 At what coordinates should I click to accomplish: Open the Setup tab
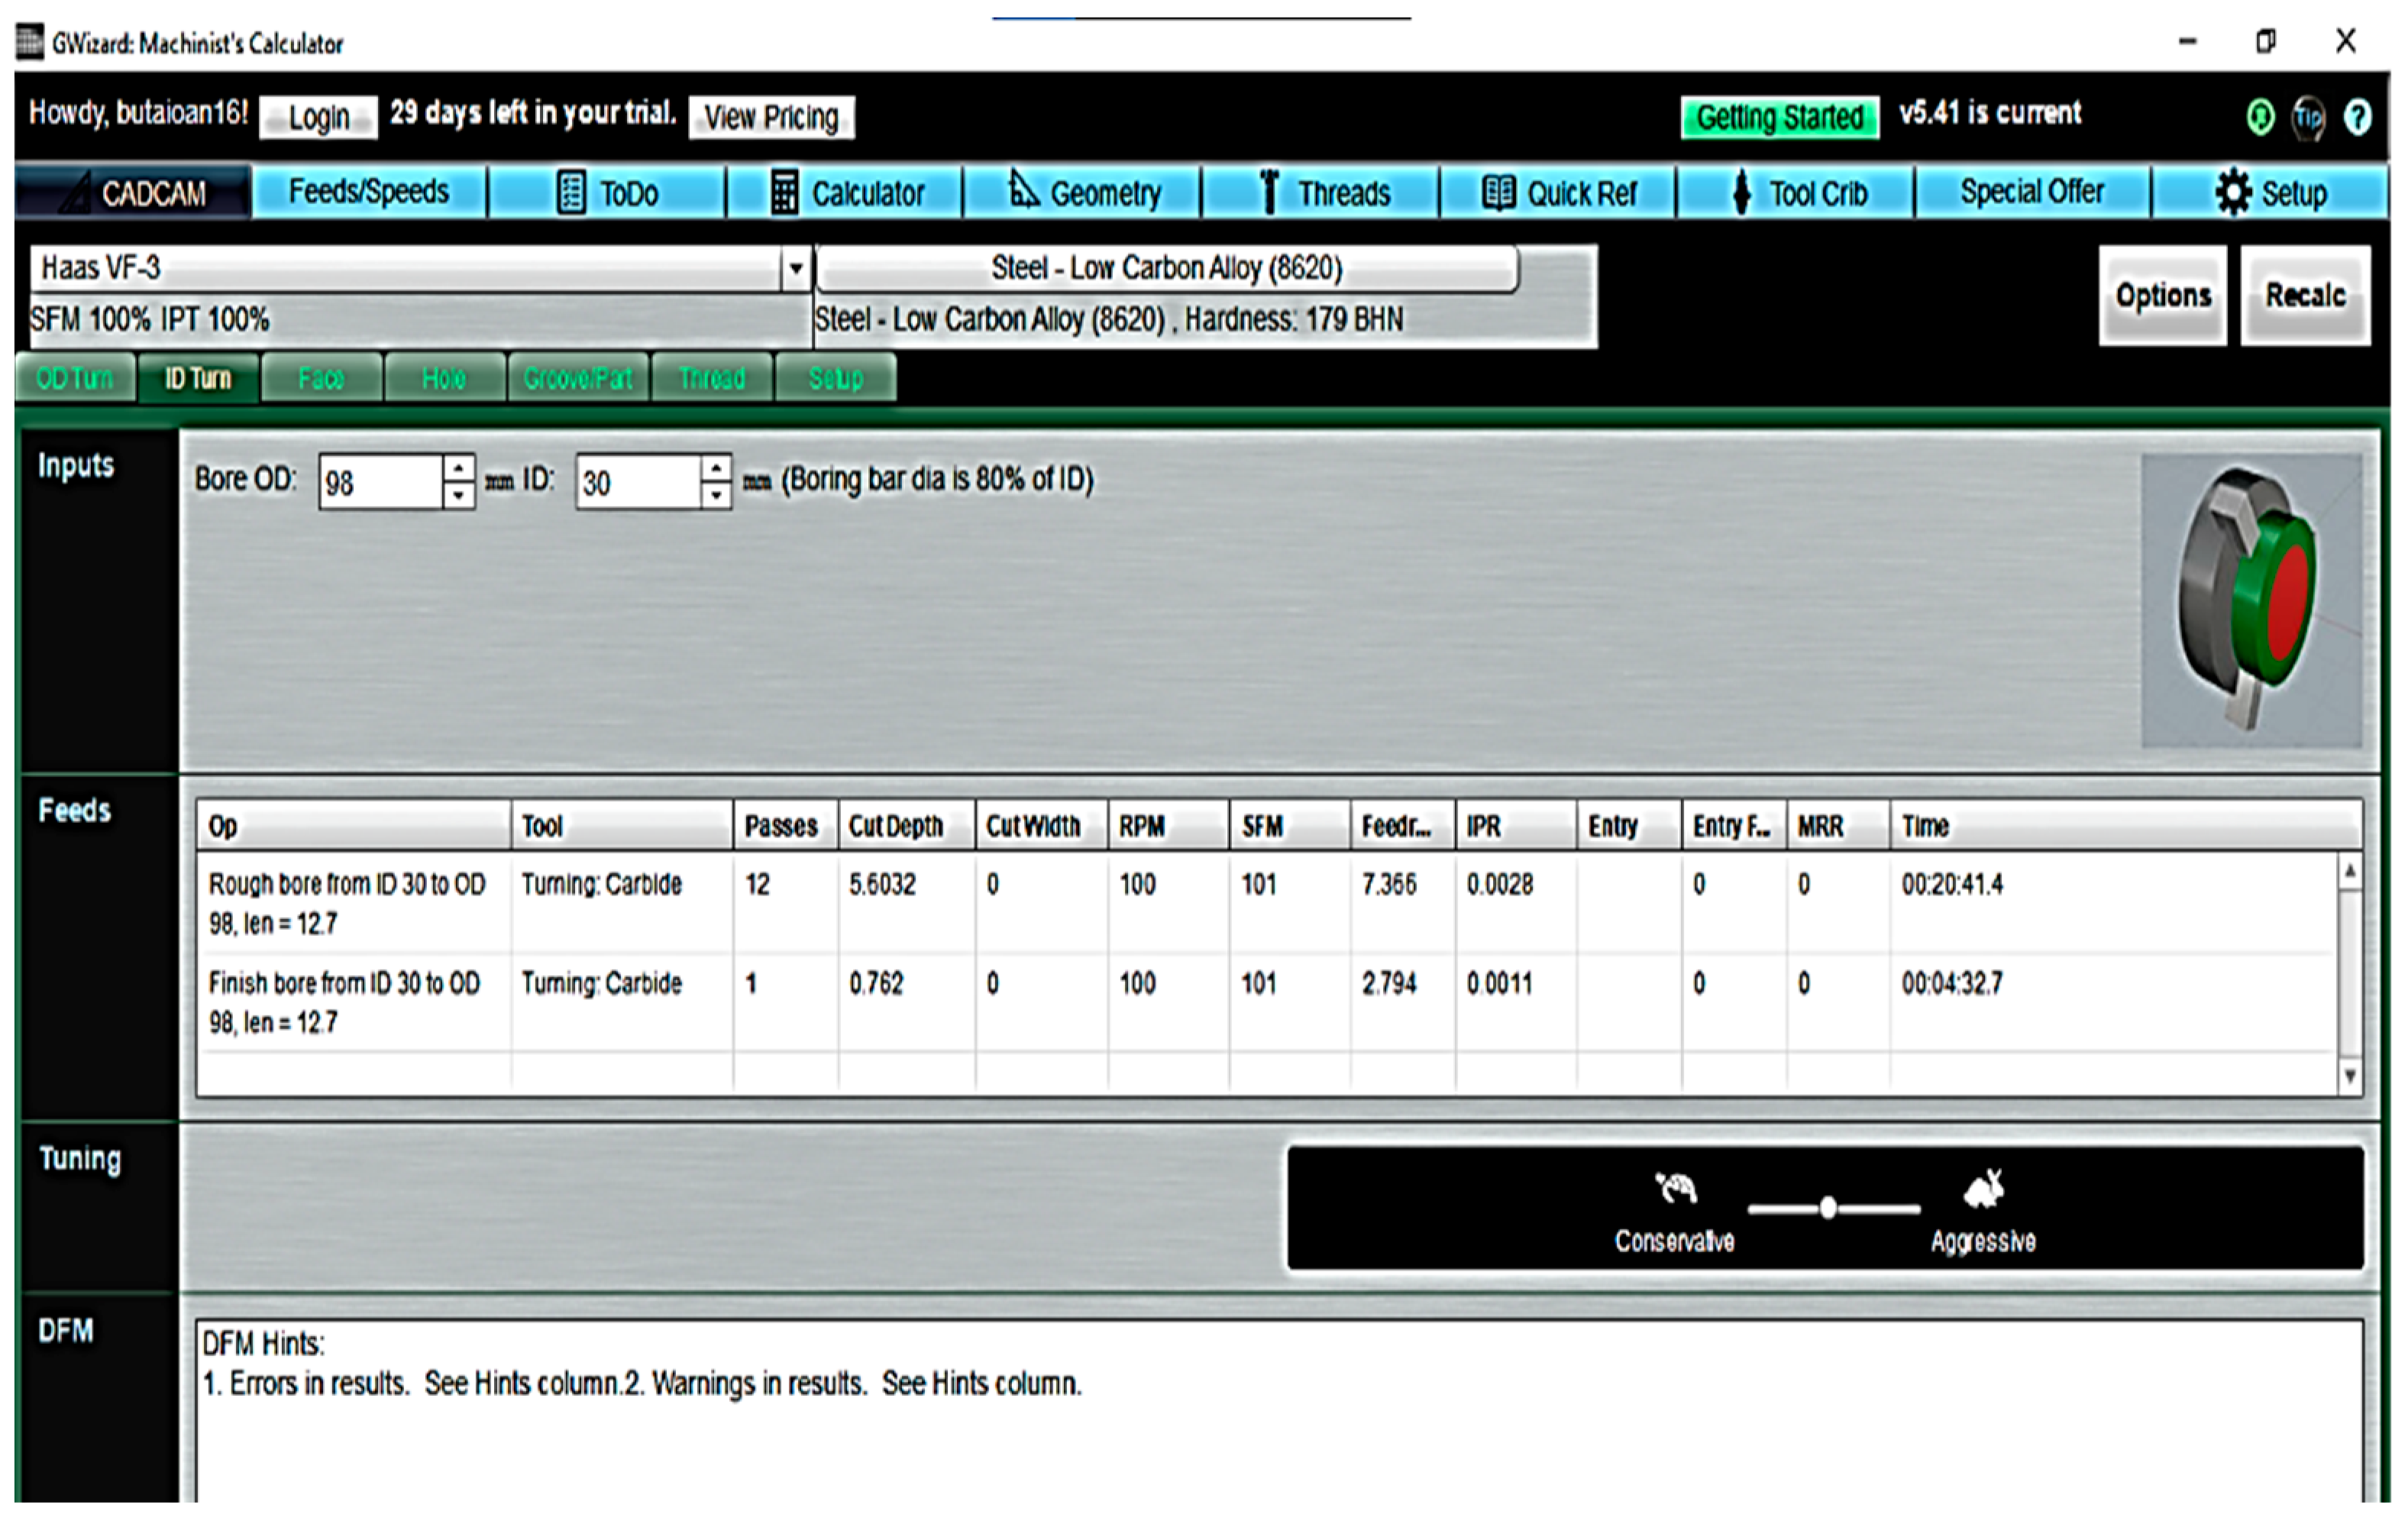click(x=2271, y=192)
